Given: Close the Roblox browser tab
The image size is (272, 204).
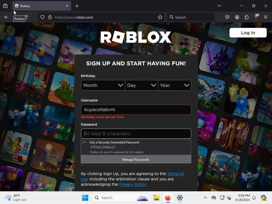Looking at the screenshot, I should coord(67,6).
